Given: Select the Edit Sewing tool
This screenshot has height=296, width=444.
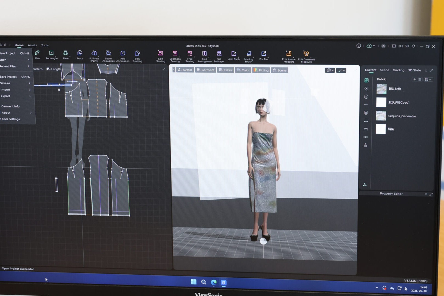Looking at the screenshot, I should [x=161, y=56].
